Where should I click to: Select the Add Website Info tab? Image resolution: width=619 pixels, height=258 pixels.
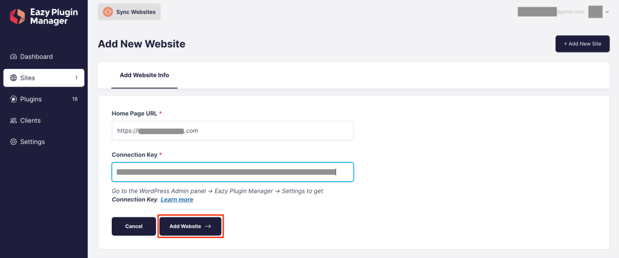[x=144, y=75]
